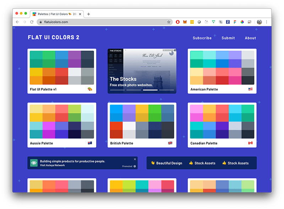Image resolution: width=284 pixels, height=209 pixels.
Task: Pick white swatch in Flat UI Palette v1
Action: 75,72
